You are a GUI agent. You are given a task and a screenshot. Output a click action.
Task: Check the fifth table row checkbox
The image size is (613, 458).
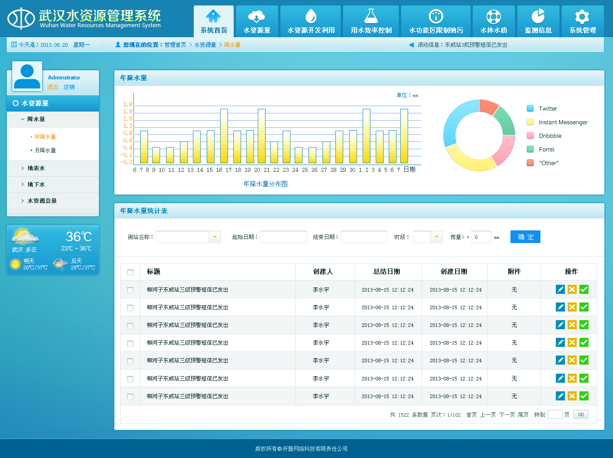tap(130, 361)
